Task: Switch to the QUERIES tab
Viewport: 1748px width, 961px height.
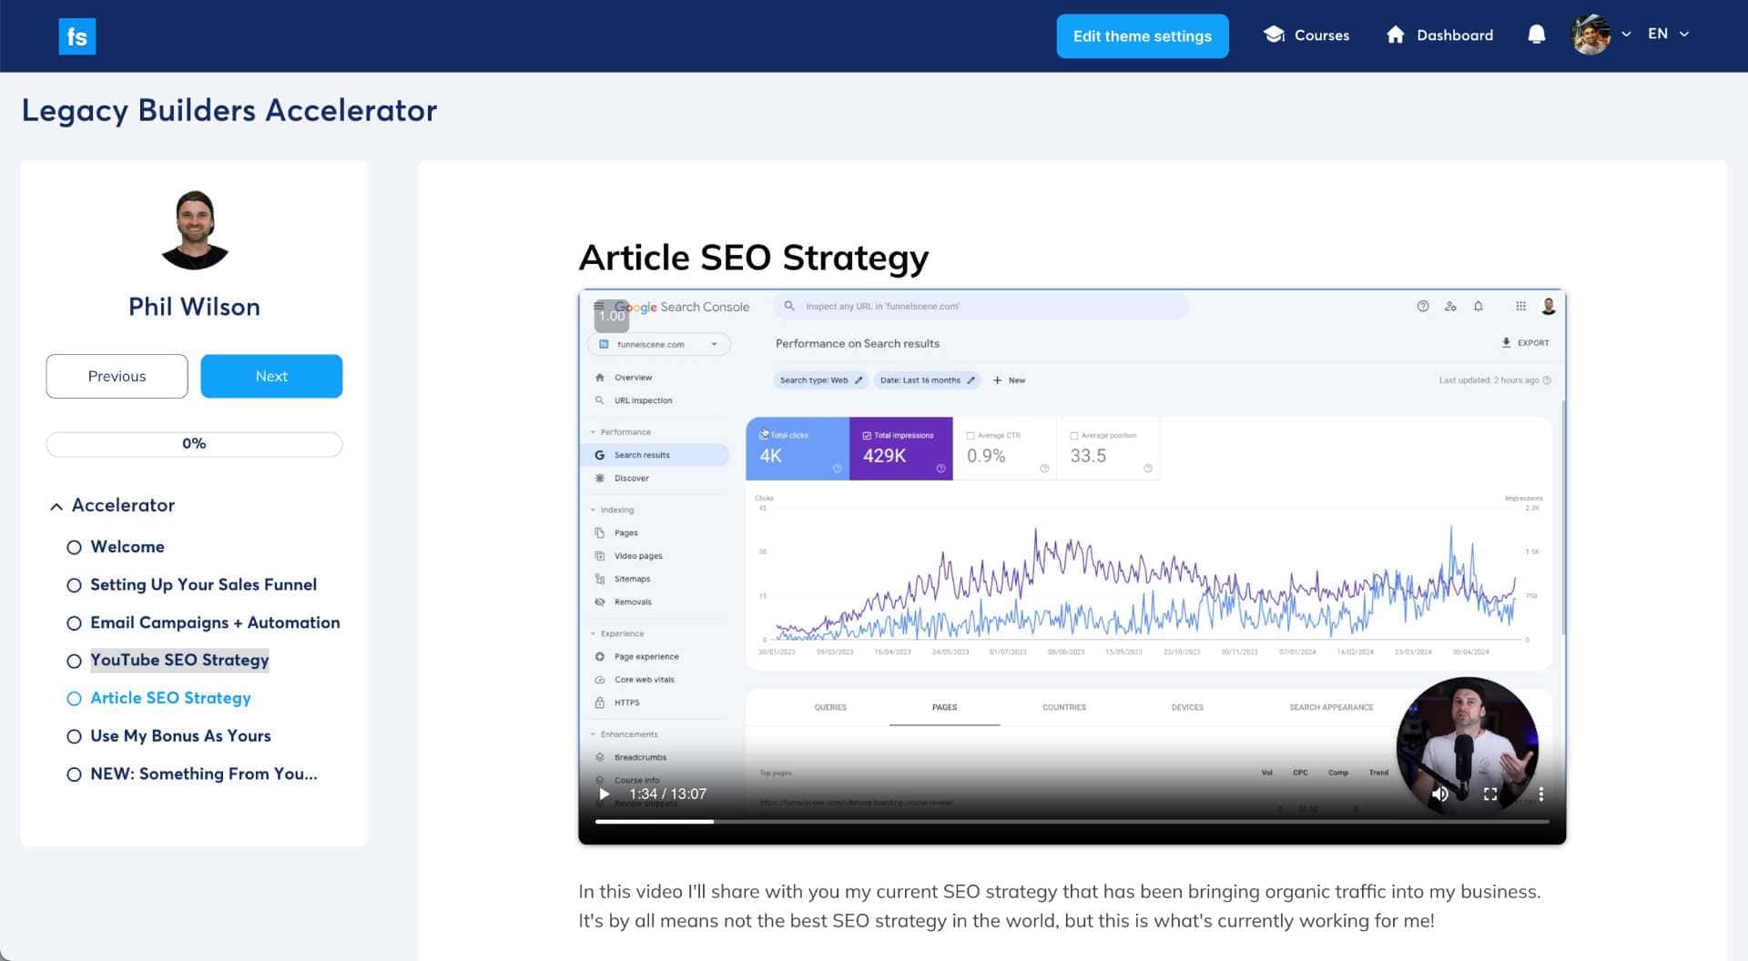Action: click(830, 707)
